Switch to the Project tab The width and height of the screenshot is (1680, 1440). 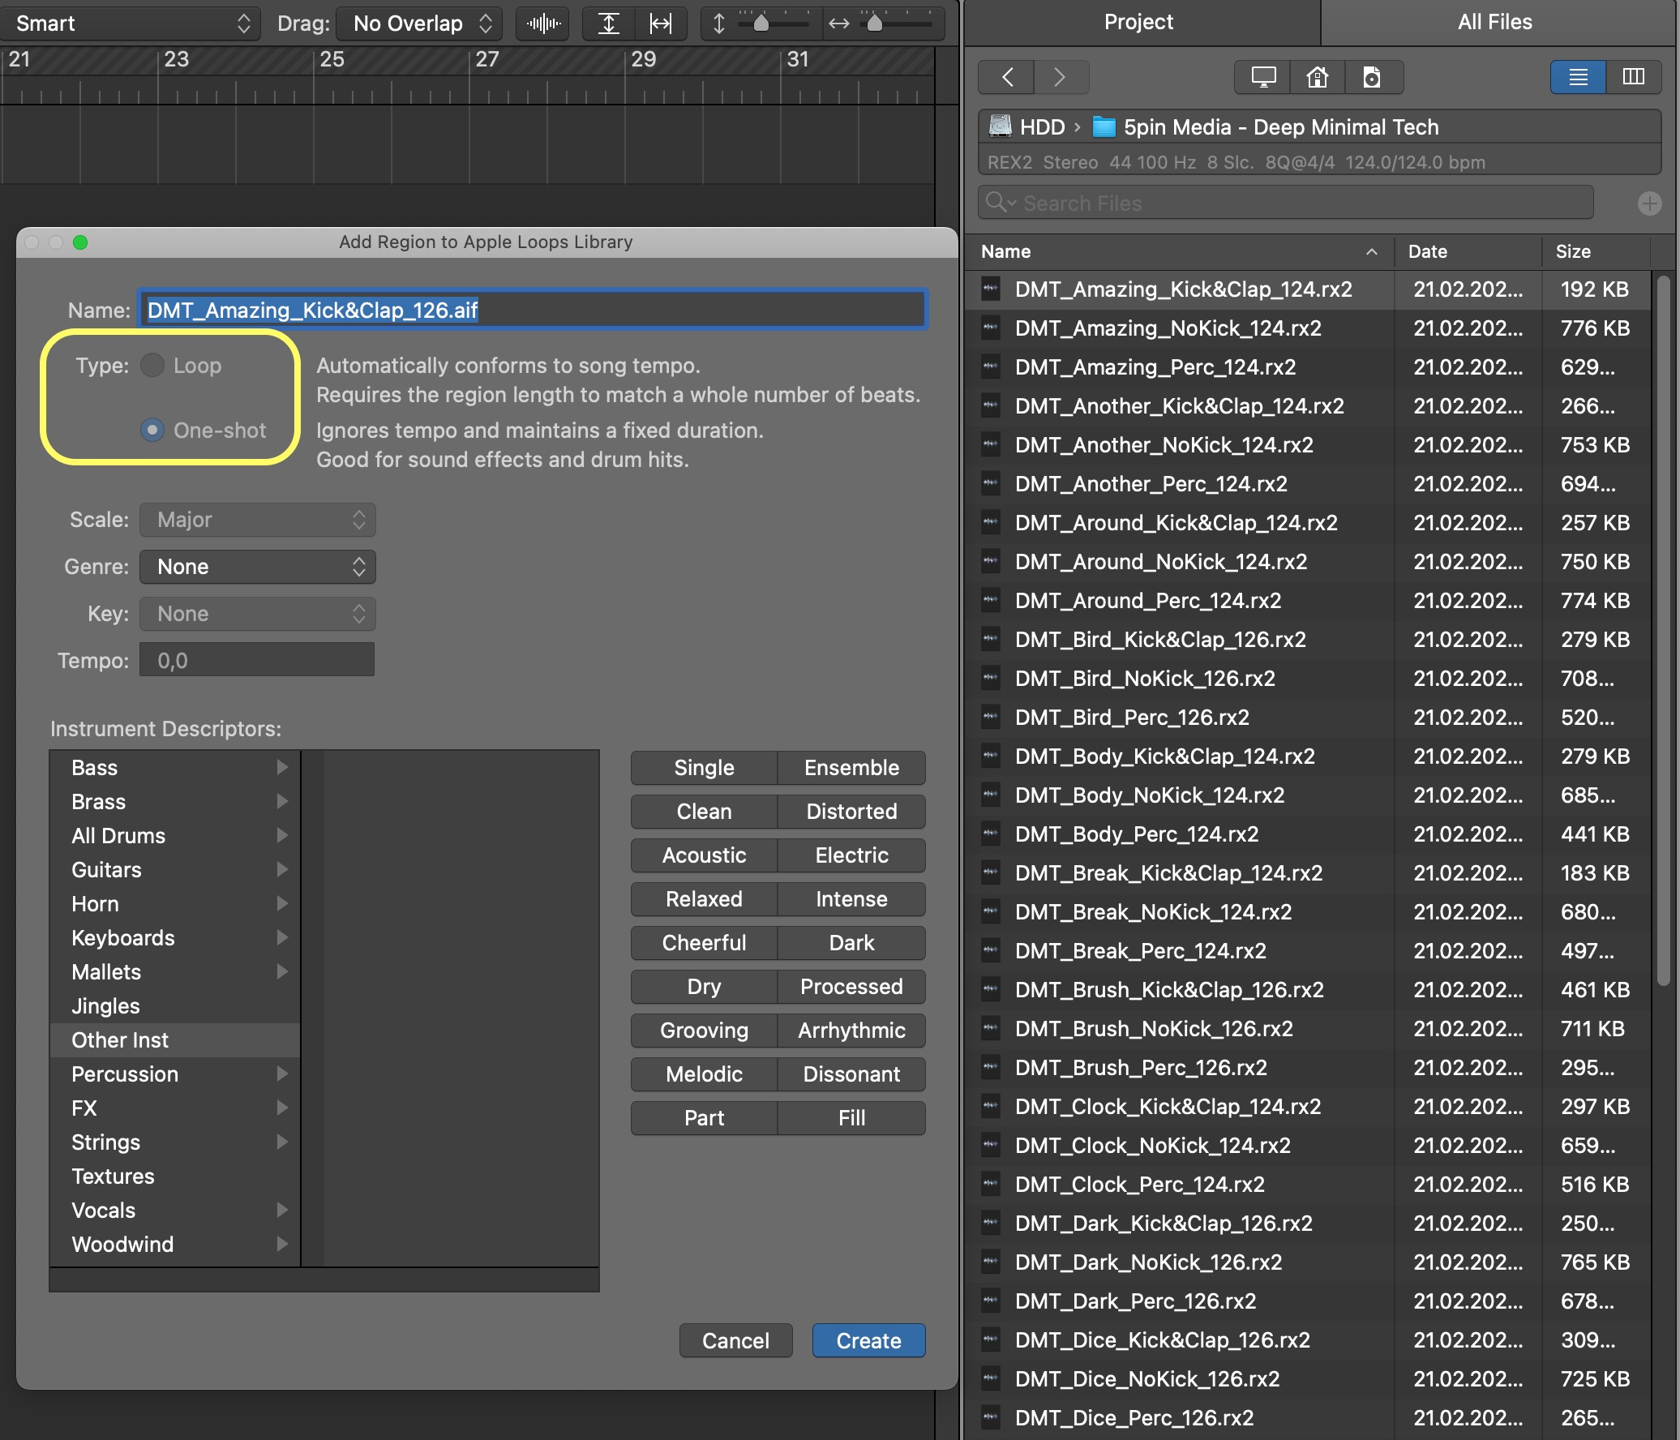click(1138, 22)
